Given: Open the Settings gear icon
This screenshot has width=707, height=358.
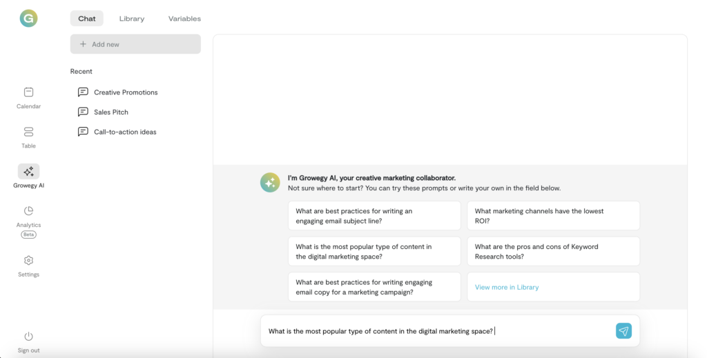Looking at the screenshot, I should pyautogui.click(x=28, y=261).
